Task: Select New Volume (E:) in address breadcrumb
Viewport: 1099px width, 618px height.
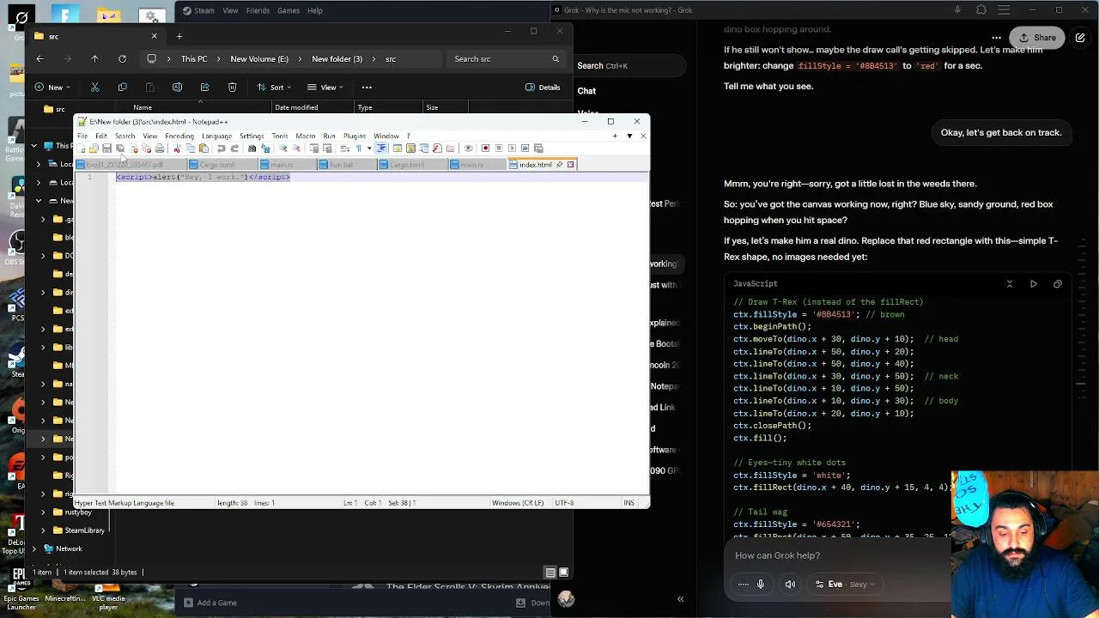Action: 259,58
